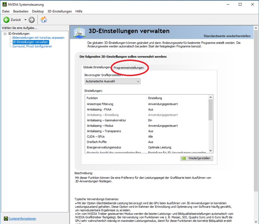Select the Energieverwaltungsmodus setting row
This screenshot has height=224, width=259.
[104, 147]
